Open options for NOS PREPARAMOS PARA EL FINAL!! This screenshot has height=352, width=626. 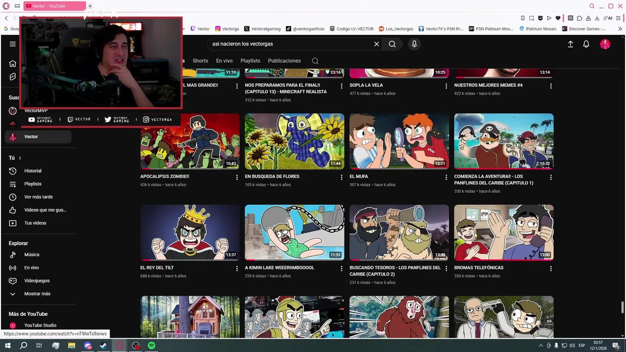341,86
